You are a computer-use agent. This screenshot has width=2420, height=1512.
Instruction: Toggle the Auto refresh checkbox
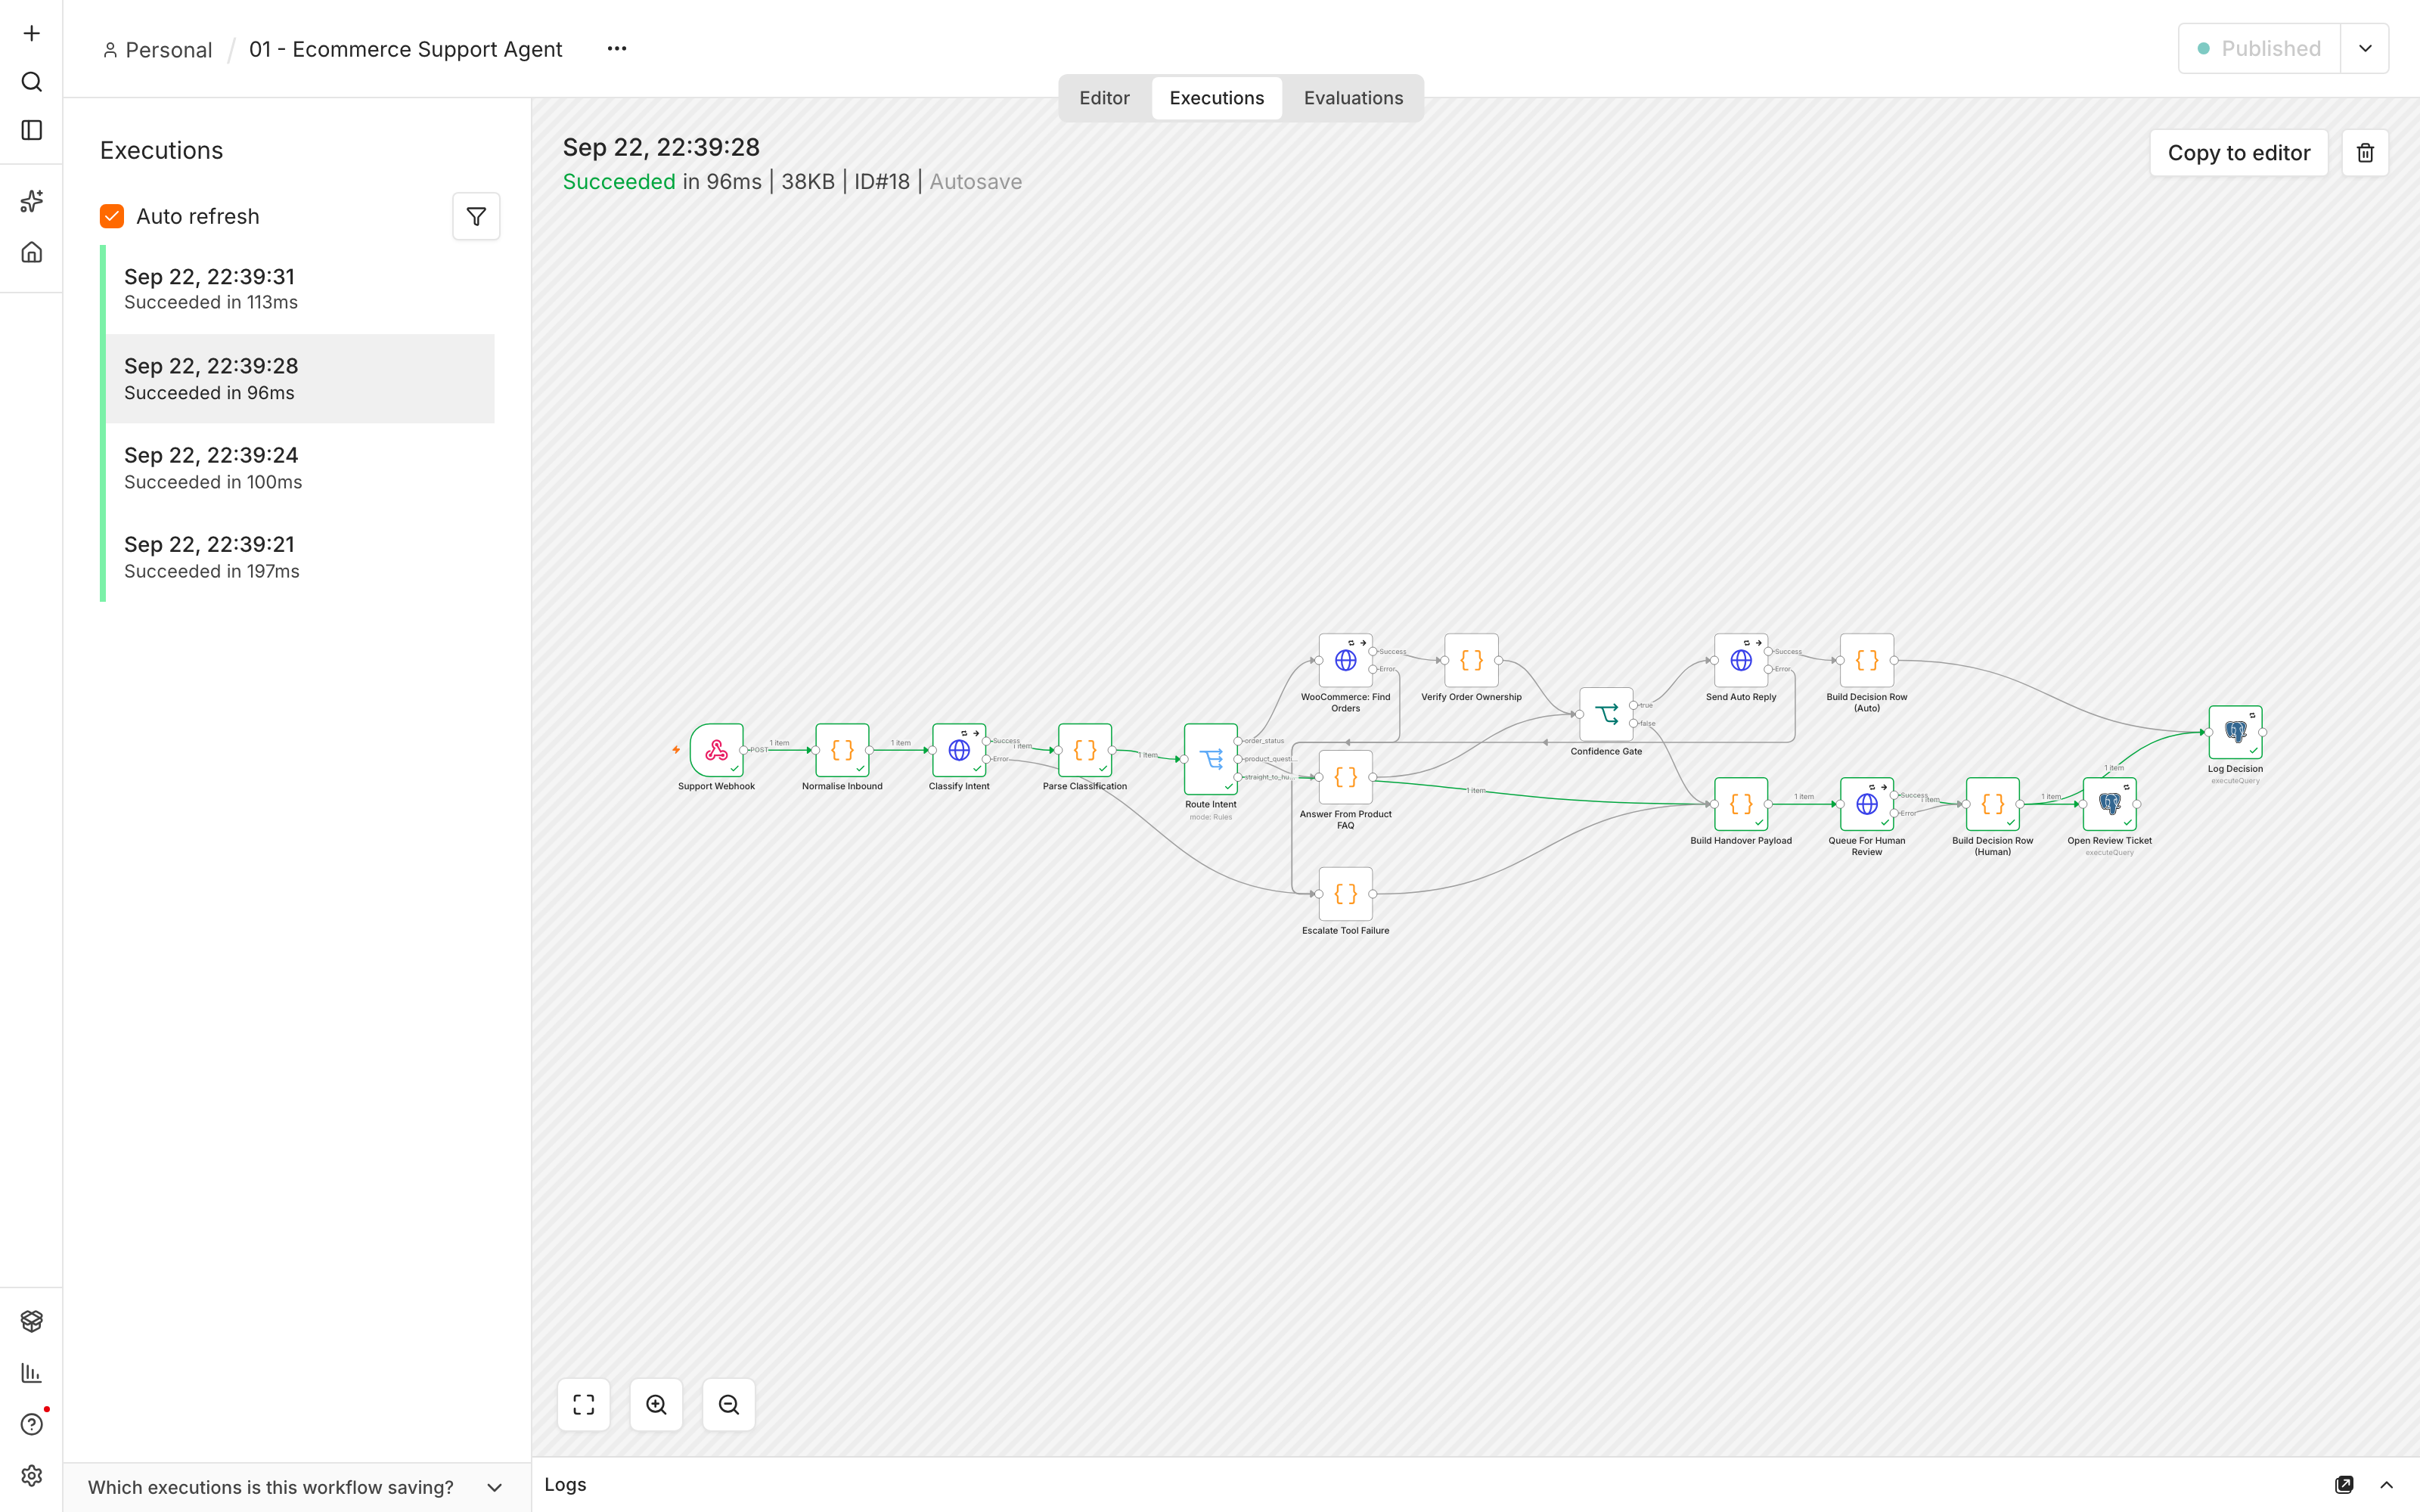coord(112,216)
